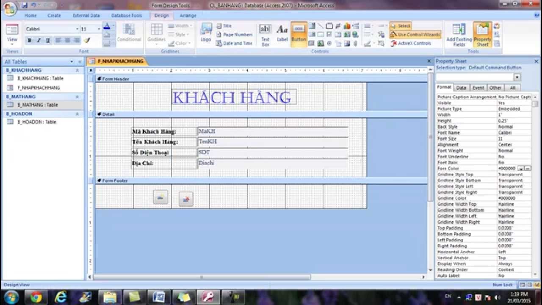Open Google Chrome from the taskbar
The height and width of the screenshot is (305, 542).
coord(36,297)
